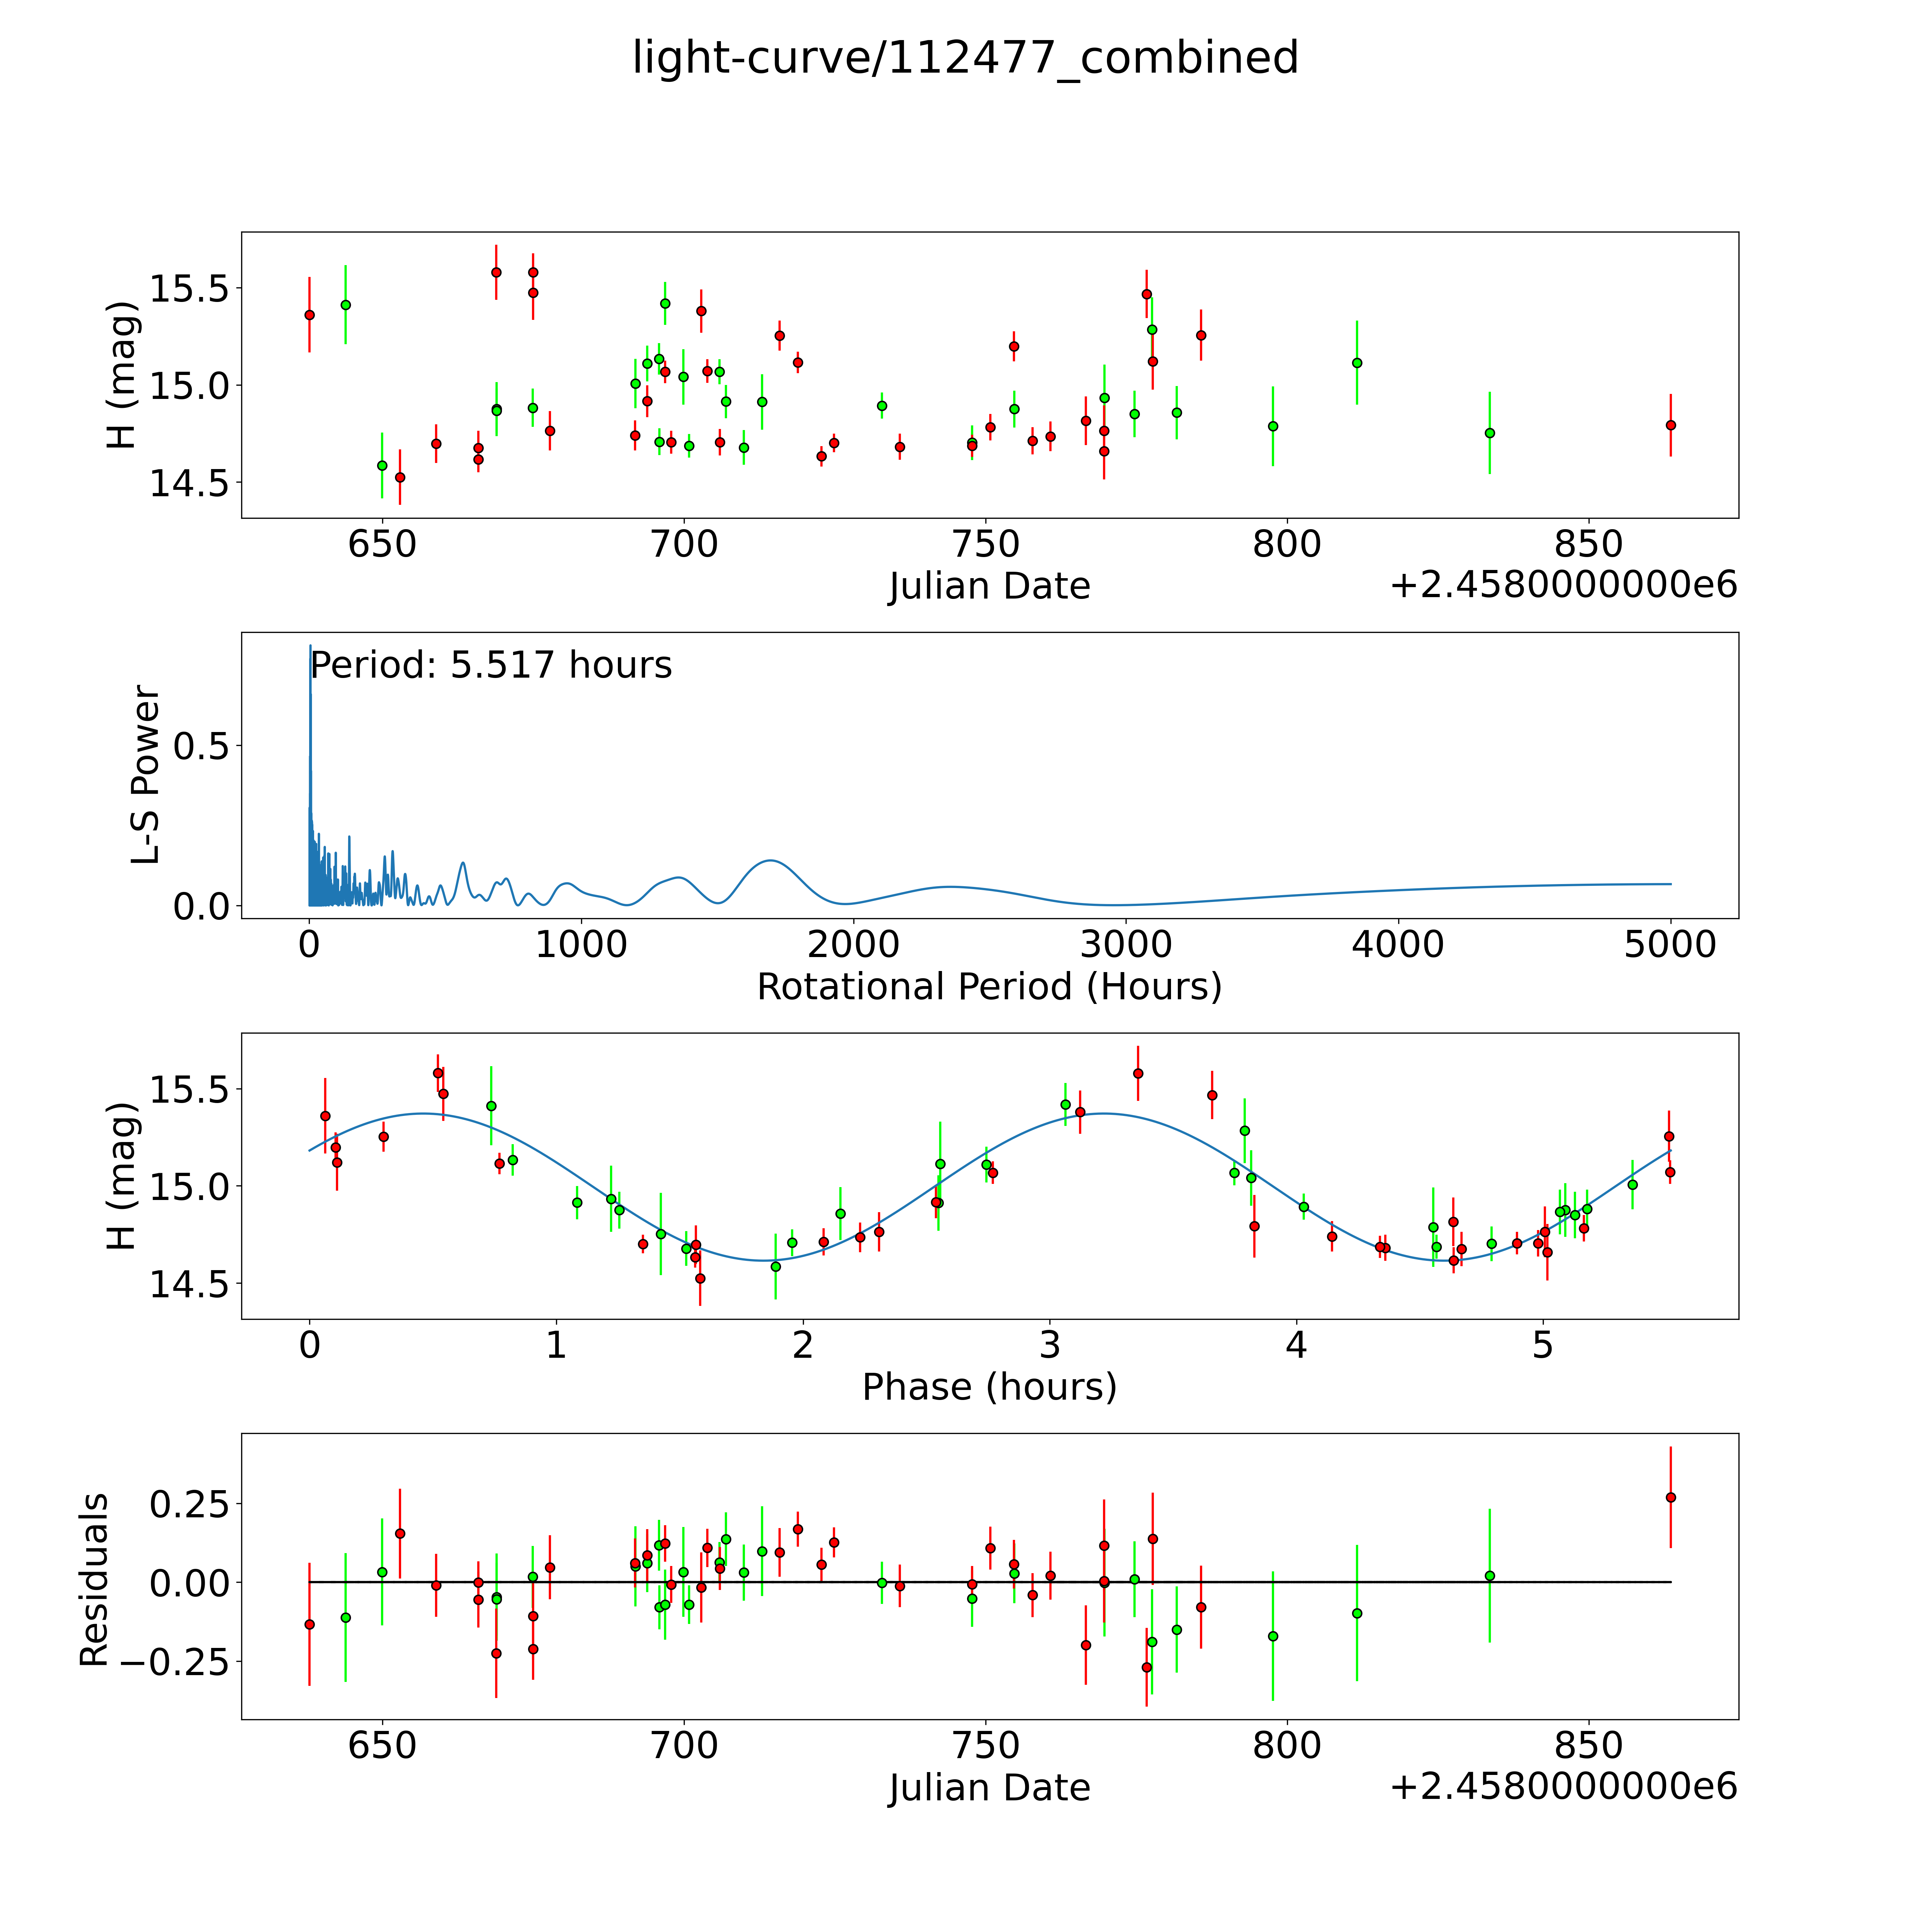Click the '5000' tick on the periodogram axis
Image resolution: width=1932 pixels, height=1932 pixels.
(x=1670, y=945)
